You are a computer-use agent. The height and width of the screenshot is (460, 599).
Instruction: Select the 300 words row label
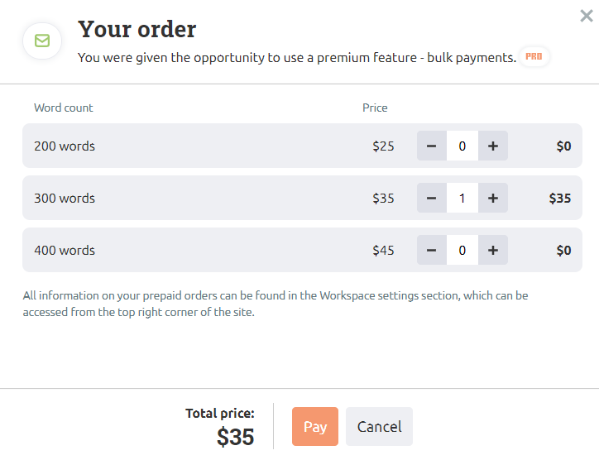(65, 198)
